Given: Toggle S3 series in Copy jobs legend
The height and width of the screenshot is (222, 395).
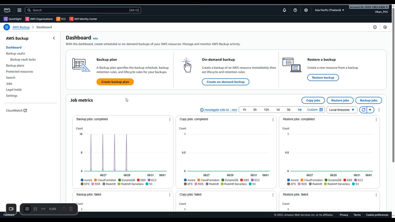Looking at the screenshot, I should pyautogui.click(x=252, y=184).
